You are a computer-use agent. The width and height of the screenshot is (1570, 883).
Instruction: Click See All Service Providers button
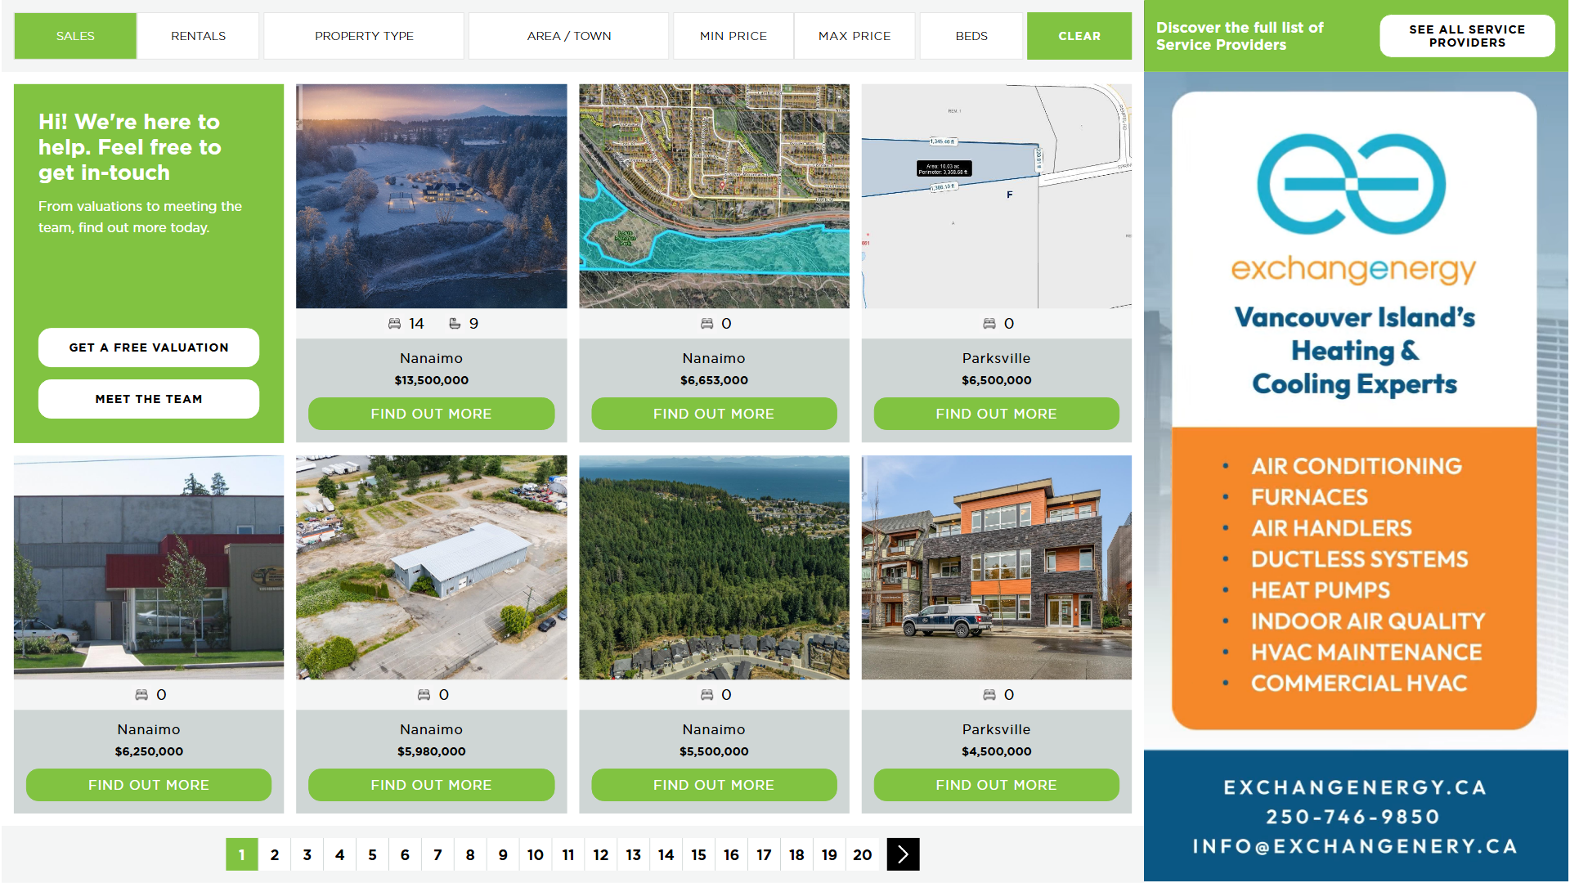tap(1466, 36)
